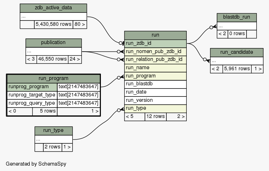Select the run_relation_pub_zdb_id column
The width and height of the screenshot is (269, 171).
[155, 60]
